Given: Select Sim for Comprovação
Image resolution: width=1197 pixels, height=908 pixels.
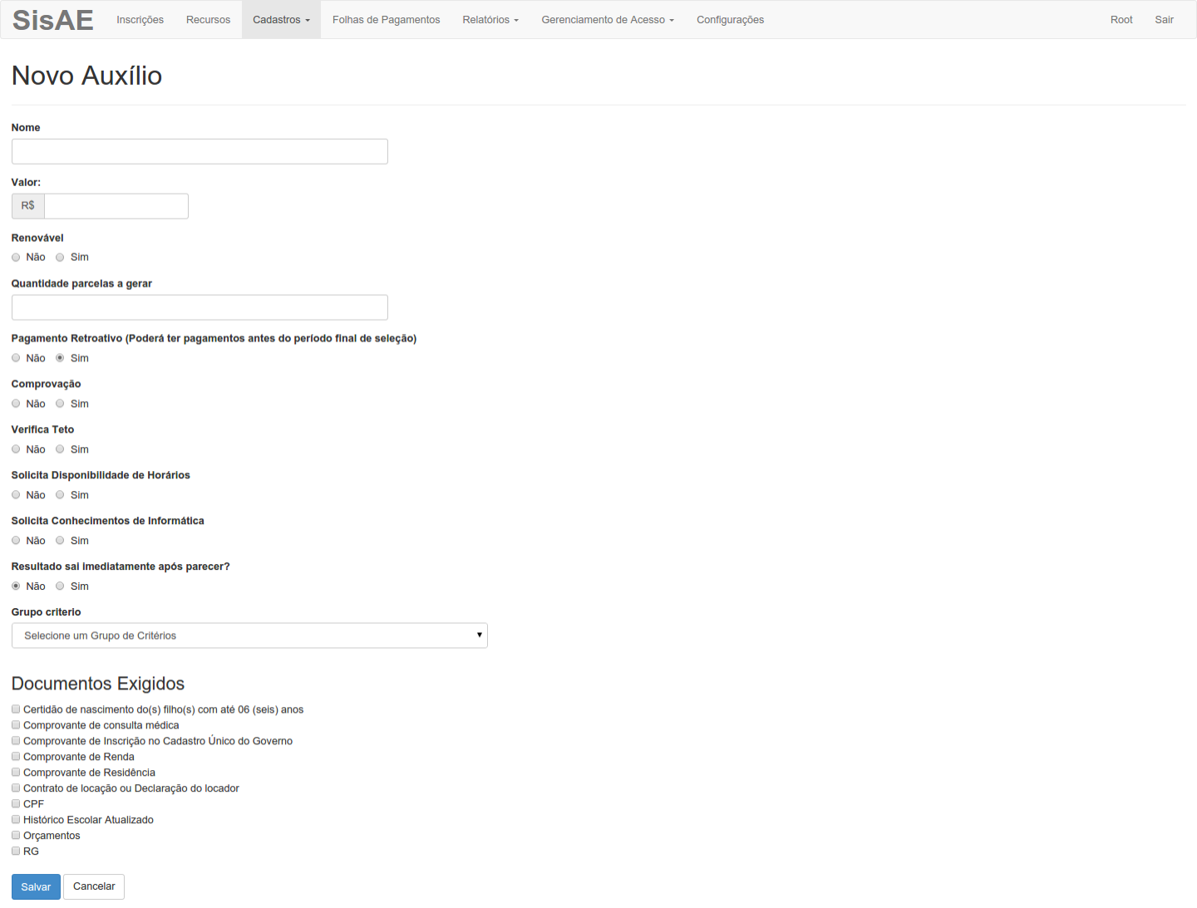Looking at the screenshot, I should pyautogui.click(x=60, y=404).
